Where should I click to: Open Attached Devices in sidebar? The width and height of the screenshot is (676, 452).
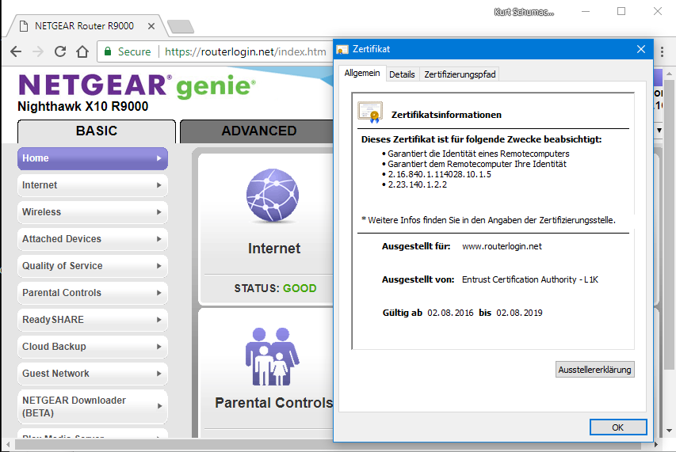pos(93,239)
